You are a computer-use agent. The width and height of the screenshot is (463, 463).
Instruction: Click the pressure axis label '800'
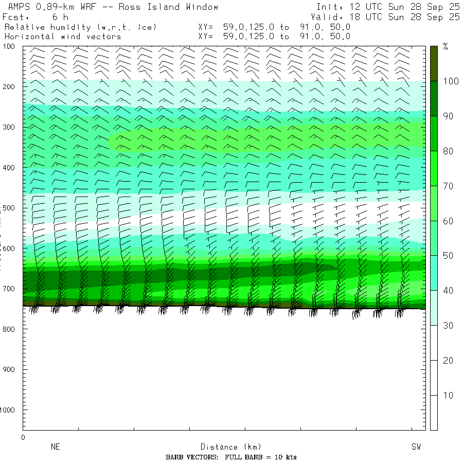pos(9,329)
